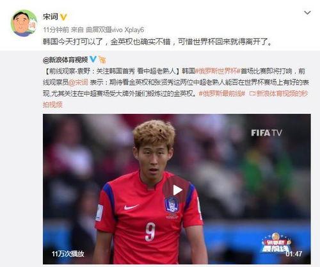Click the main post text about 金英权
This screenshot has height=267, width=320.
click(157, 42)
